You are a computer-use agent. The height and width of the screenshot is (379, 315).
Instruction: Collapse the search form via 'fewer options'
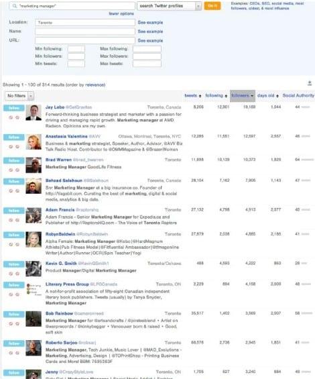click(121, 14)
